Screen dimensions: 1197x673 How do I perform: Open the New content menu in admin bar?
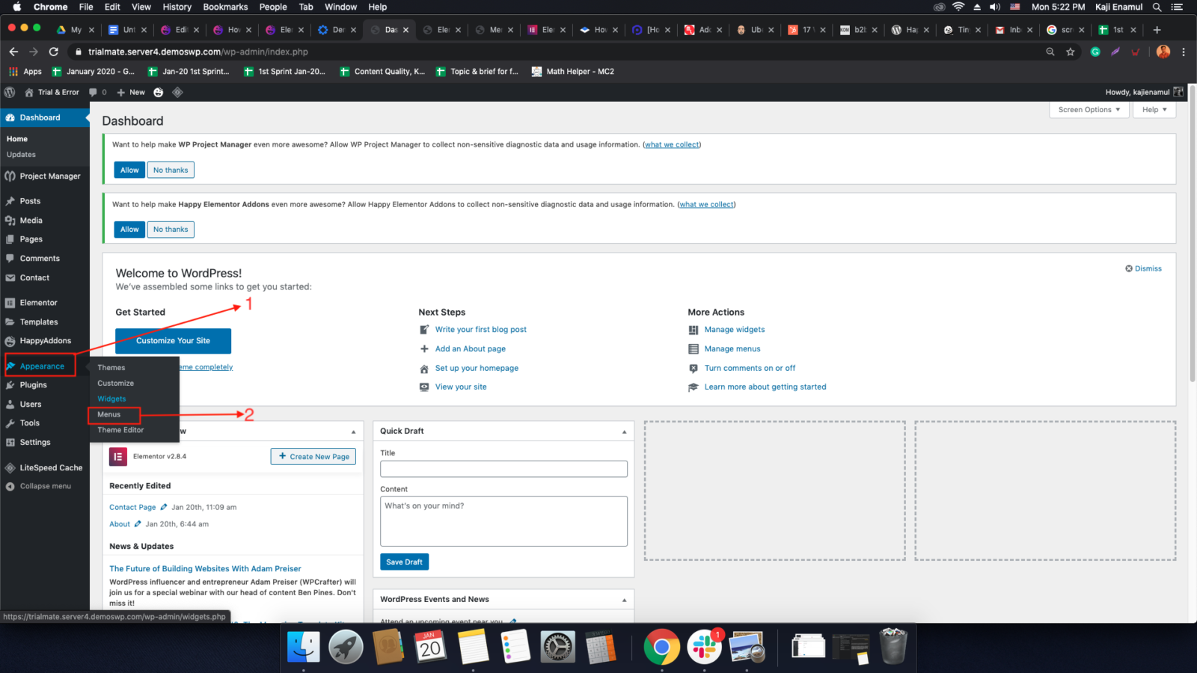(x=131, y=92)
